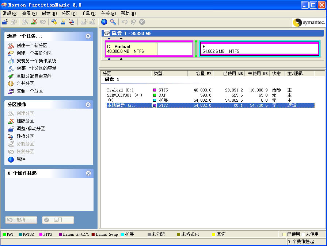Click the blue info icon beside 属性

coord(11,159)
